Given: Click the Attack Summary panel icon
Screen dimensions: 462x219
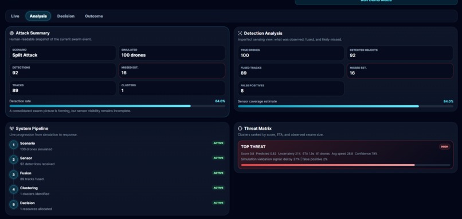Looking at the screenshot, I should pyautogui.click(x=11, y=33).
